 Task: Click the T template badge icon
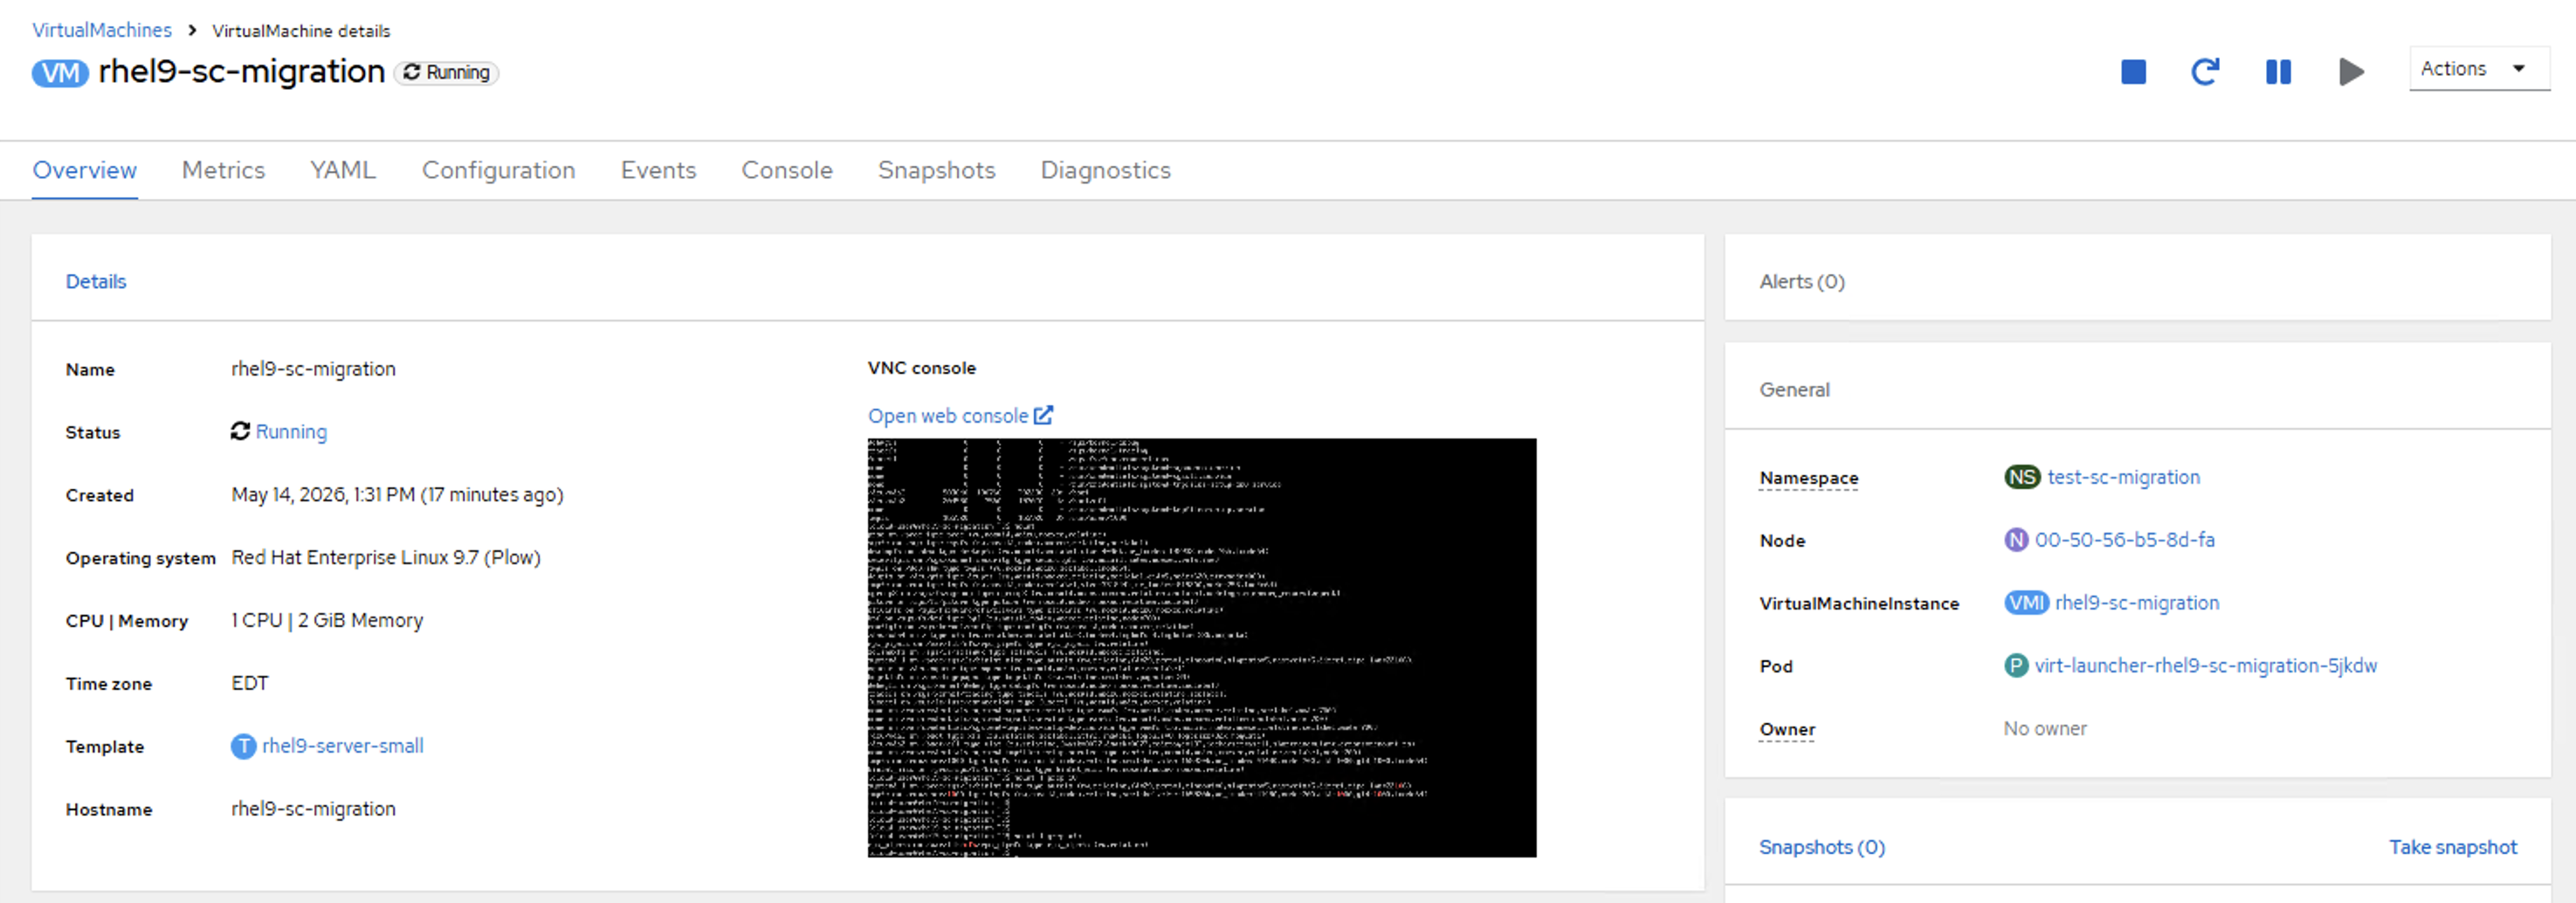pyautogui.click(x=243, y=746)
